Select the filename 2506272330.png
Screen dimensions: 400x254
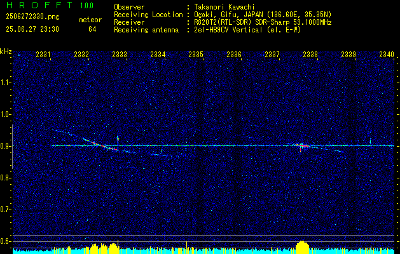coord(32,17)
